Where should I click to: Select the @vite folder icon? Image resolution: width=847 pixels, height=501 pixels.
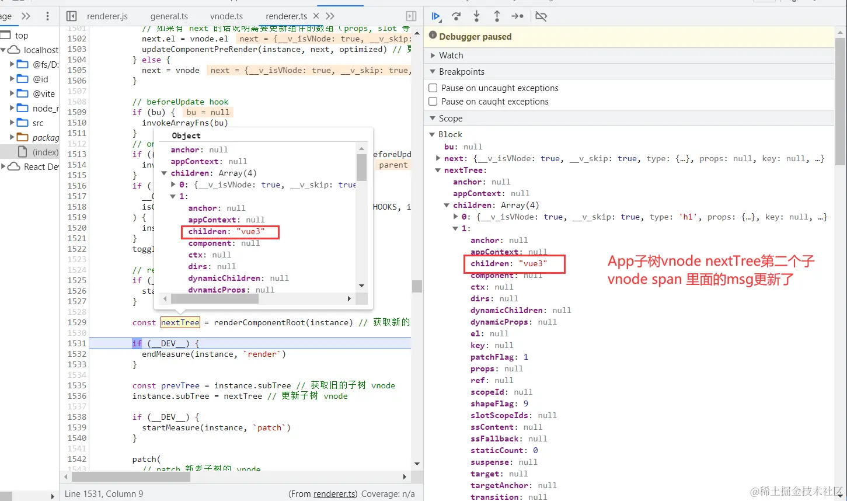click(23, 93)
